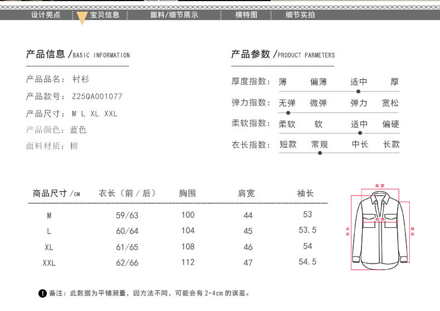This screenshot has width=440, height=311.
Task: Click the 厚度指数 slider dot
Action: (x=358, y=91)
